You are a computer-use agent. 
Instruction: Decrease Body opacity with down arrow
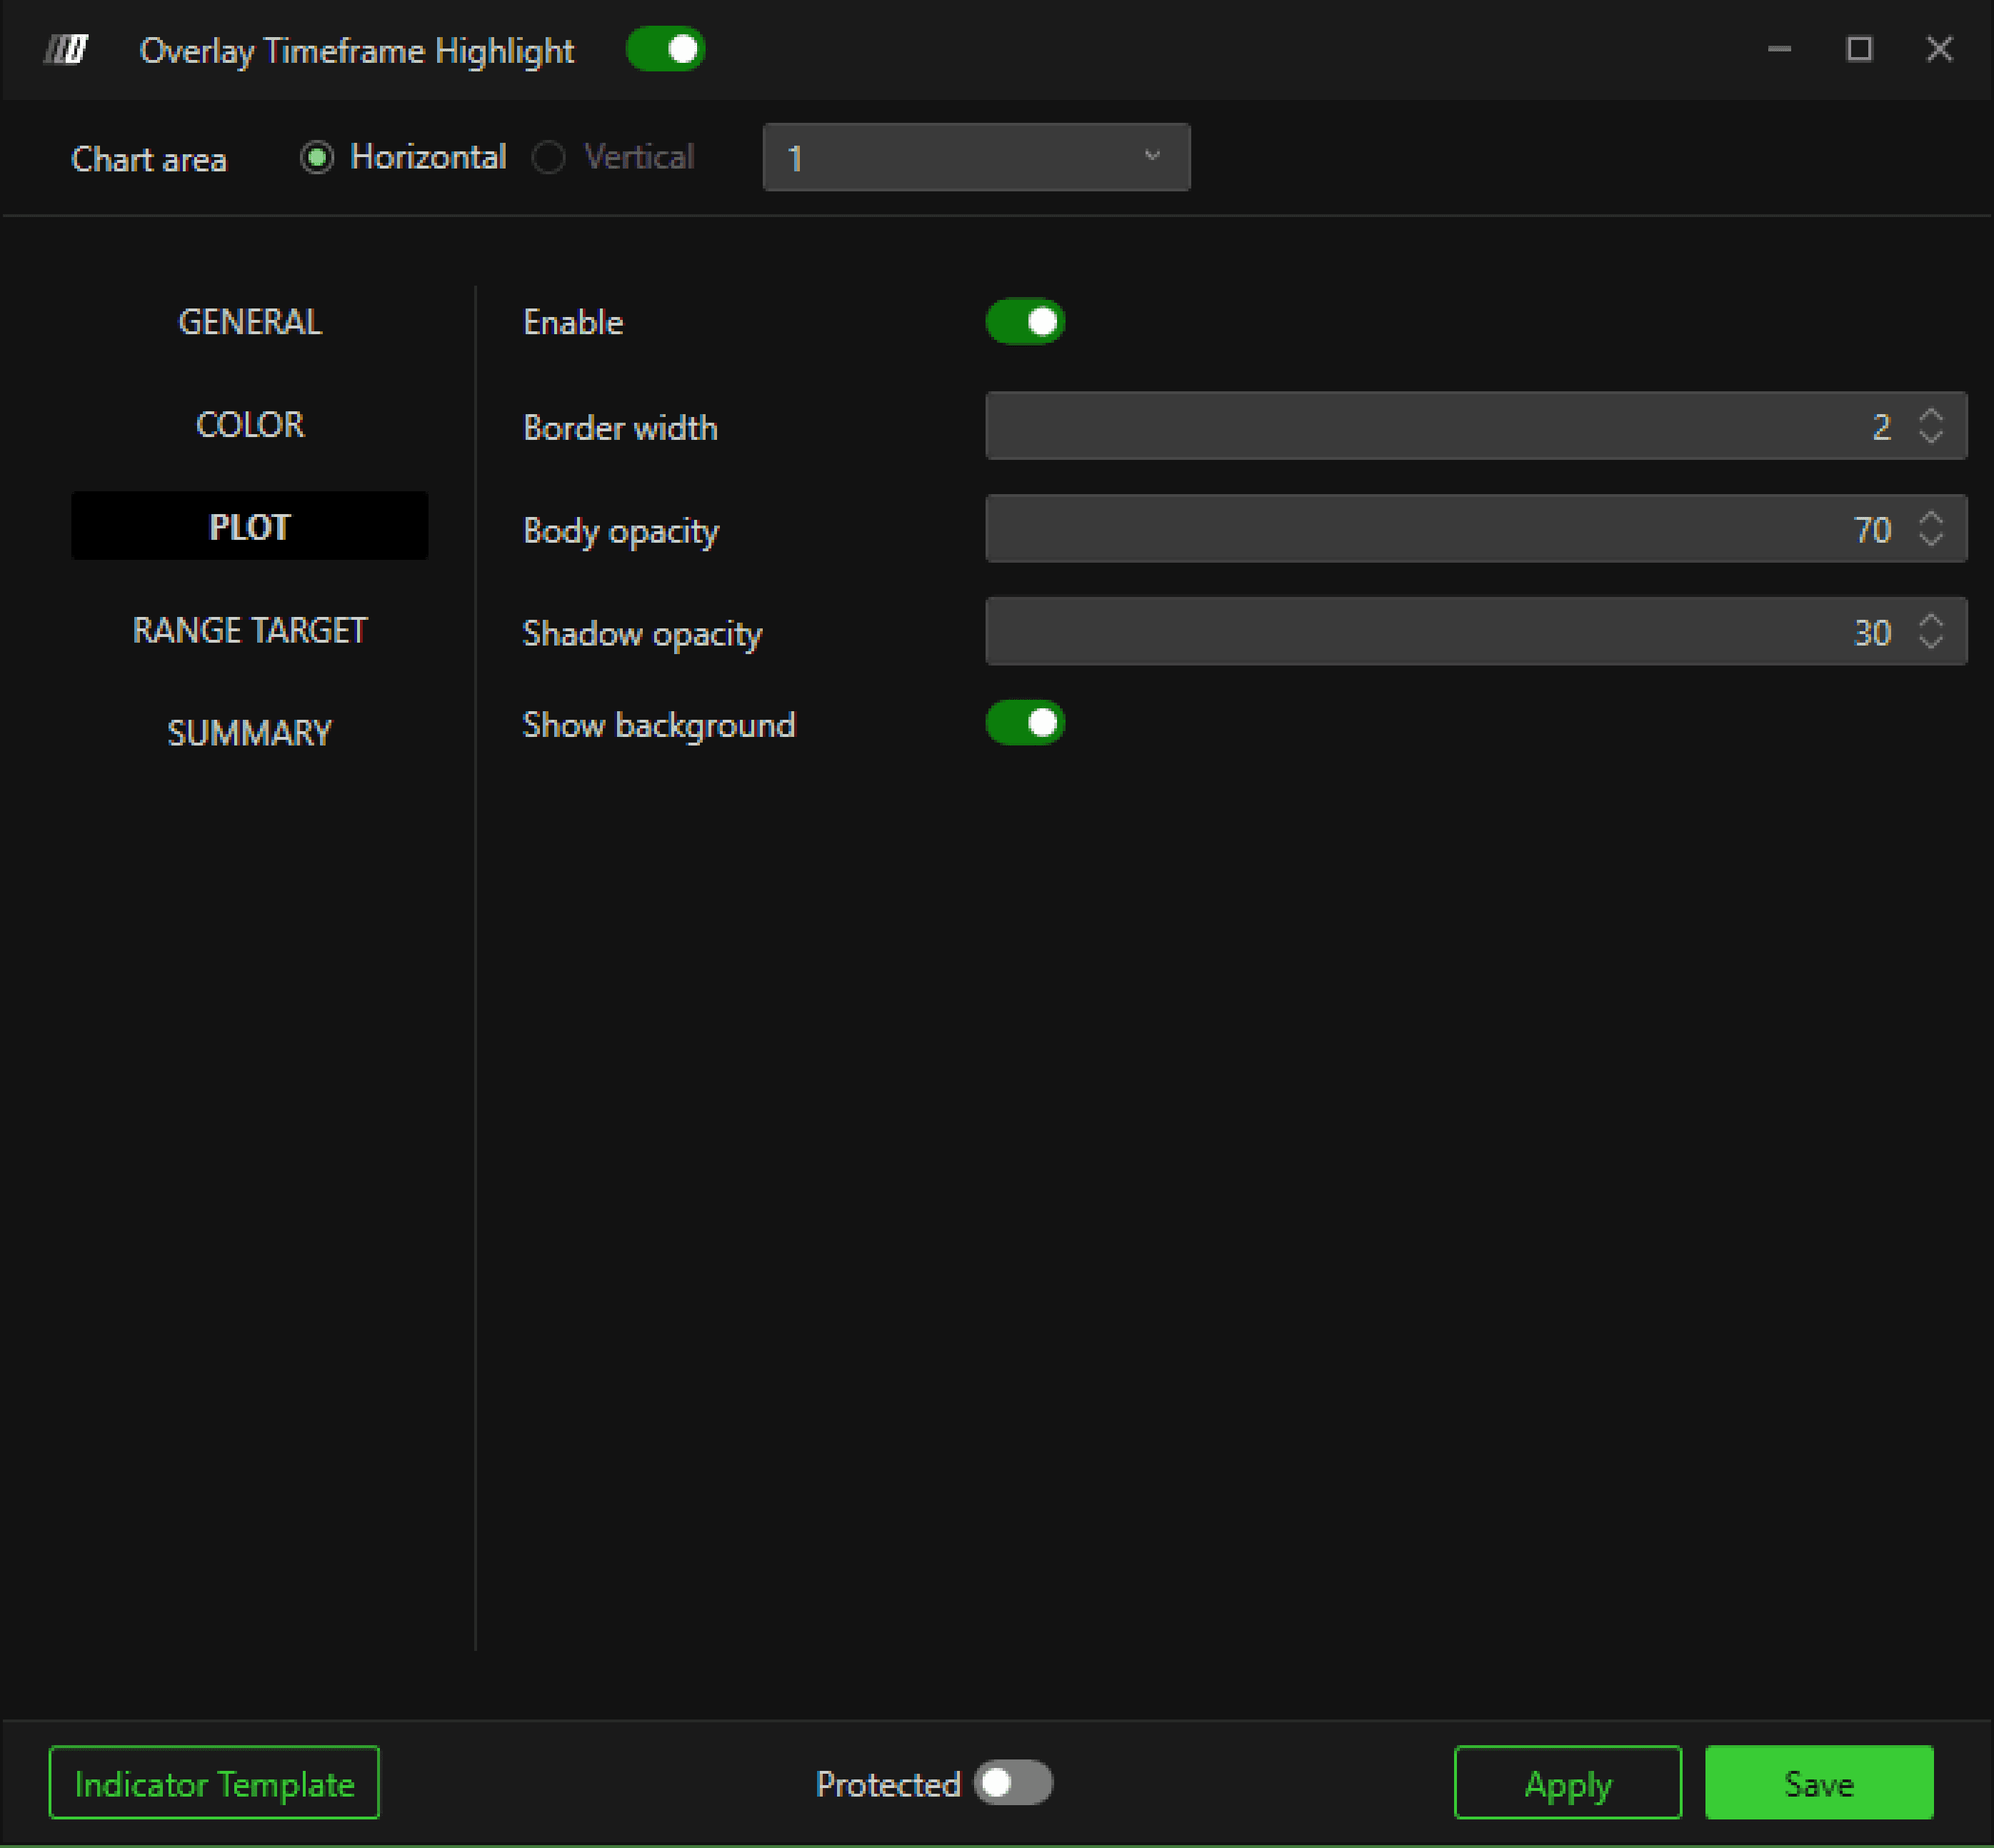coord(1931,539)
